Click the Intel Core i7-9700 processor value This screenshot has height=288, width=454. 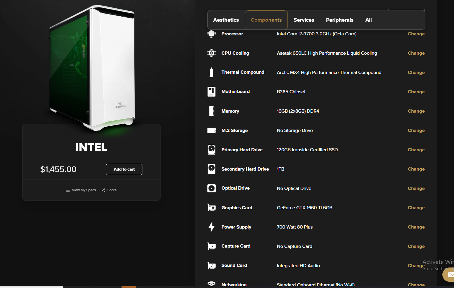pos(317,34)
